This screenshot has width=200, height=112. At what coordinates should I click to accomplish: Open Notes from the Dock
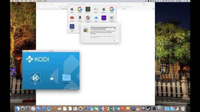point(65,109)
